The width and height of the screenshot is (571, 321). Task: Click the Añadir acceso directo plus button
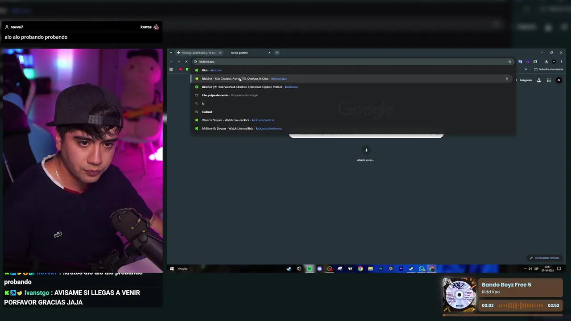click(366, 150)
